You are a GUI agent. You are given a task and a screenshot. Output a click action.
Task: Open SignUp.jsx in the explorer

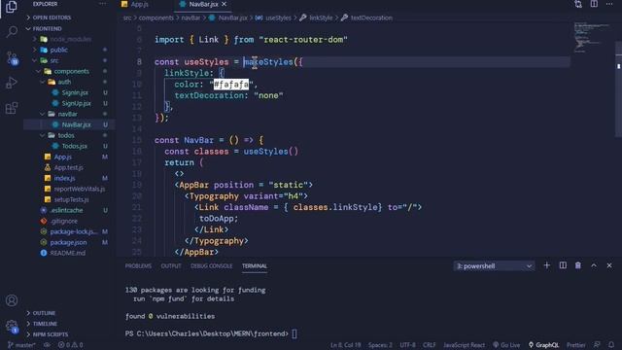(x=76, y=103)
